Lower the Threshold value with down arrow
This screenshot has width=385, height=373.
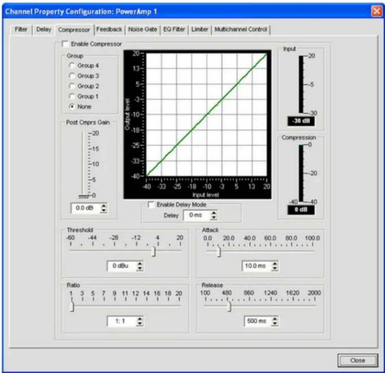pos(140,268)
